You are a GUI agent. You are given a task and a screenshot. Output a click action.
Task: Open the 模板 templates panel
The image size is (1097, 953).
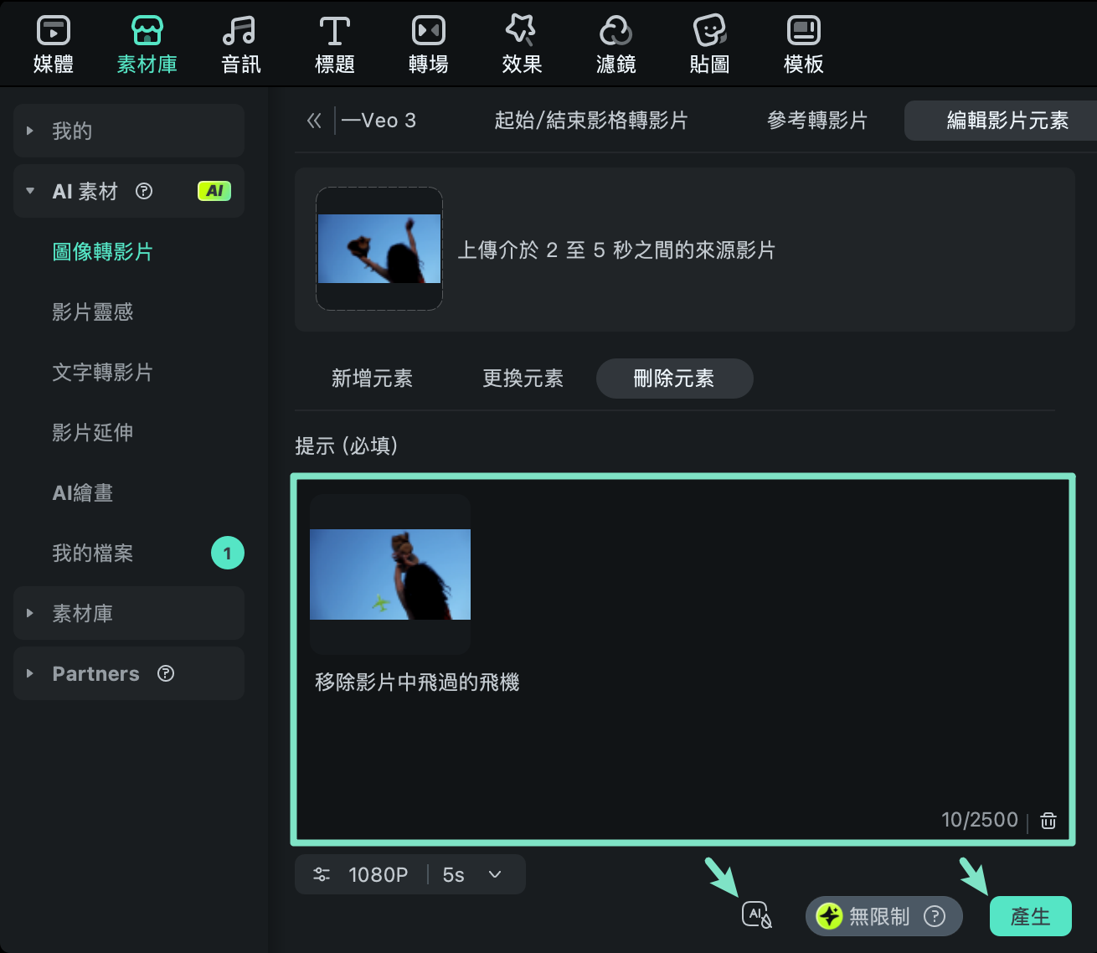[x=803, y=42]
